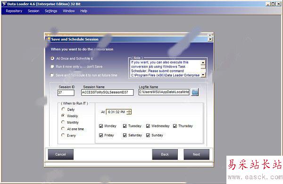
Task: Click the chevron above the dialog close button
Action: (x=210, y=35)
